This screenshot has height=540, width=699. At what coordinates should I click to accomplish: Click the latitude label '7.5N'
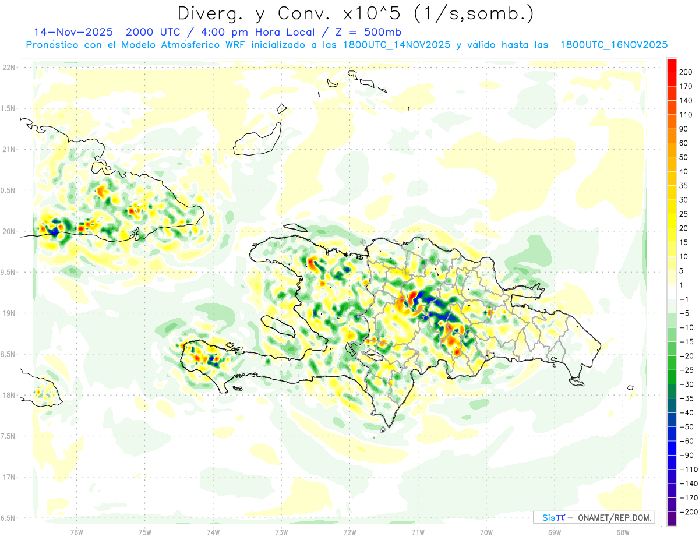tap(8, 436)
